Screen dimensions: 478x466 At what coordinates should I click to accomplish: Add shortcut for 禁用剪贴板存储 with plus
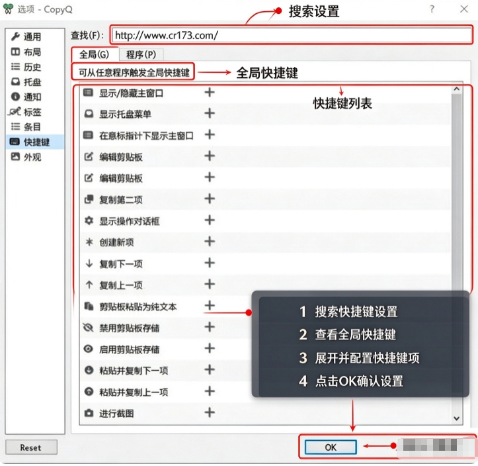(x=210, y=327)
